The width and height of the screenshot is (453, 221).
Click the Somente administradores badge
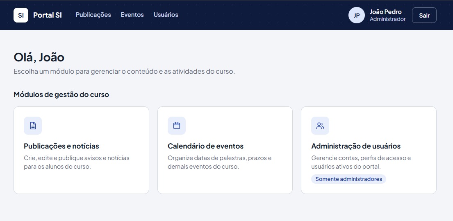click(348, 179)
